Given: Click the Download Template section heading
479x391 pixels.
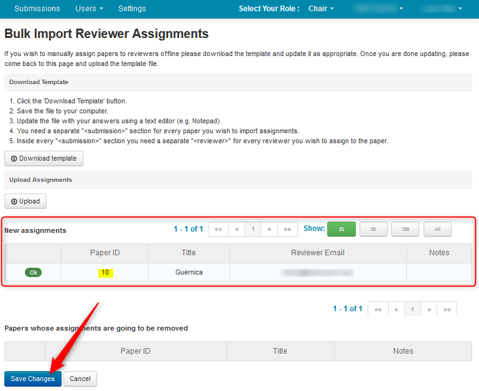Looking at the screenshot, I should tap(39, 82).
